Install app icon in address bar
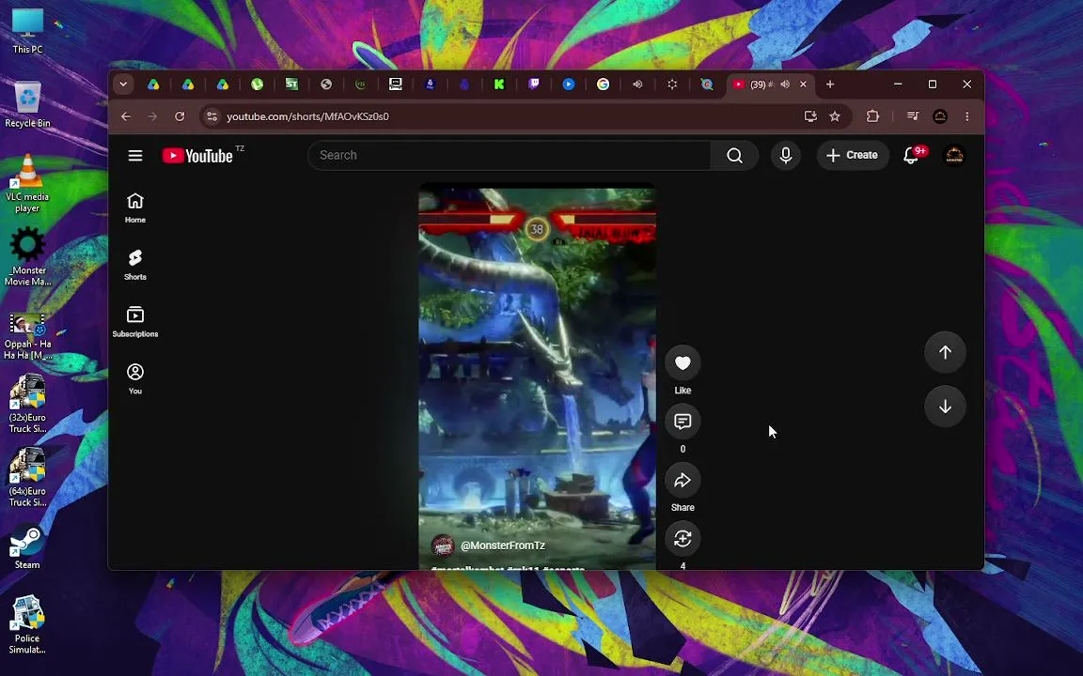 (x=811, y=116)
